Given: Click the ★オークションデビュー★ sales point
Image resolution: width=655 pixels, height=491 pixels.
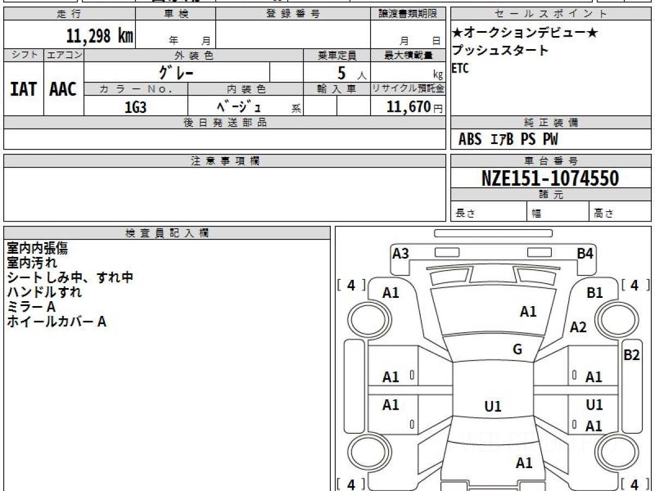Looking at the screenshot, I should click(525, 33).
